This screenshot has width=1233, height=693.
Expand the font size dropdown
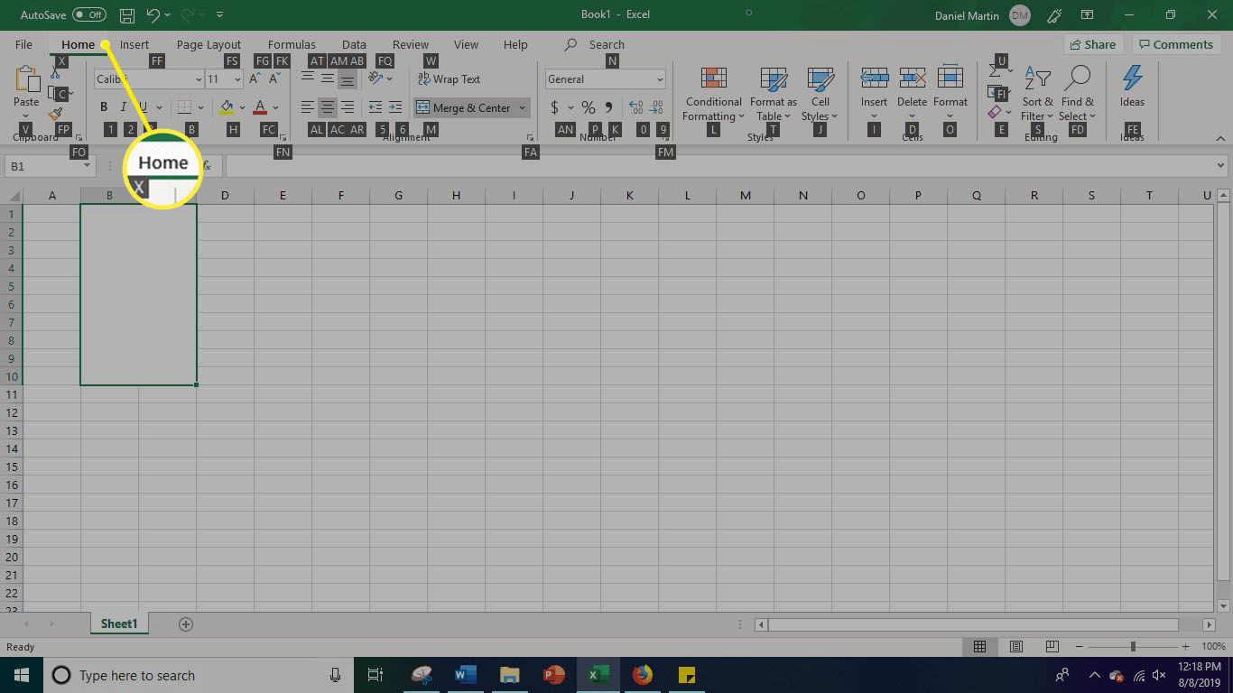[x=237, y=79]
